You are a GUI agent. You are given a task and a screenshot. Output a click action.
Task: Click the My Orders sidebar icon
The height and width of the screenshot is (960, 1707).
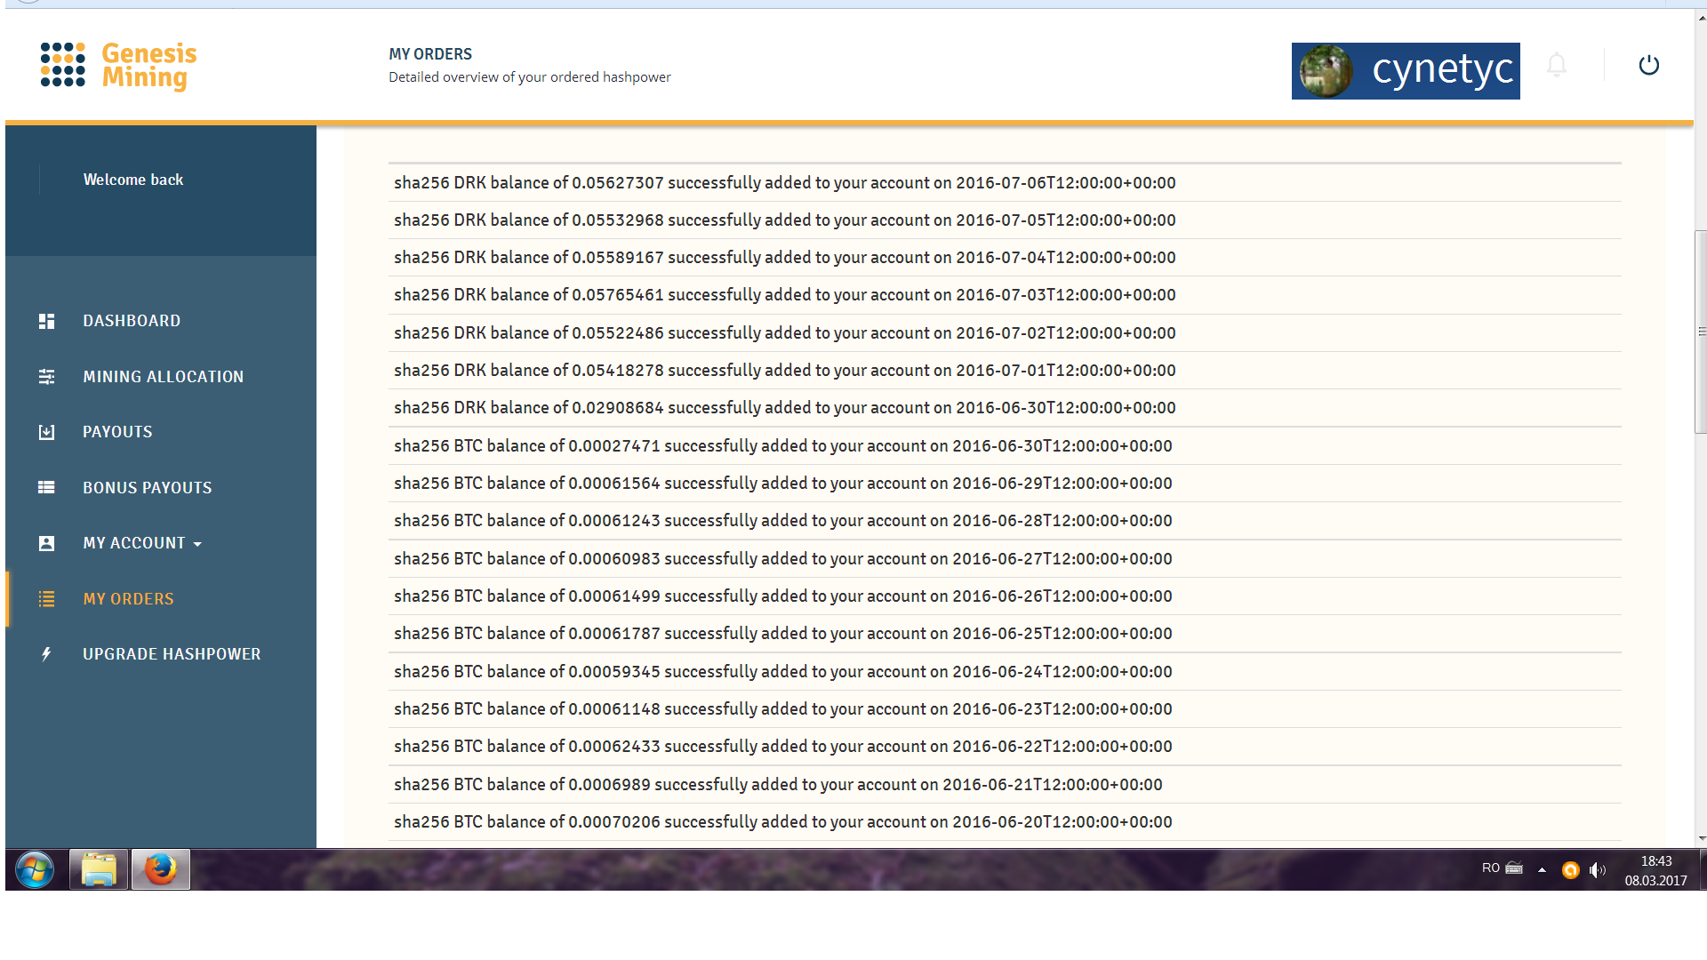tap(48, 598)
